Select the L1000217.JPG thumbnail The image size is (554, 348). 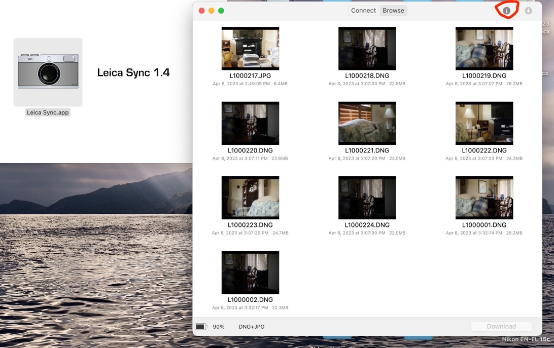250,49
